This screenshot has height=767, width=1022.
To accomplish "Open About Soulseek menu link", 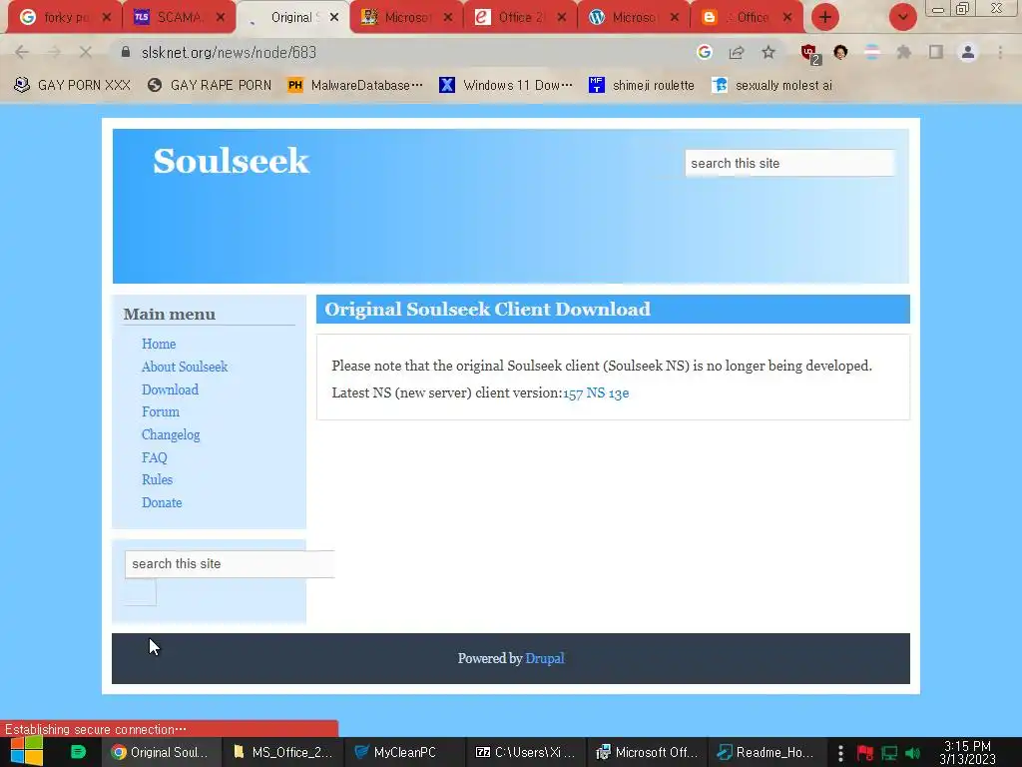I will (185, 367).
